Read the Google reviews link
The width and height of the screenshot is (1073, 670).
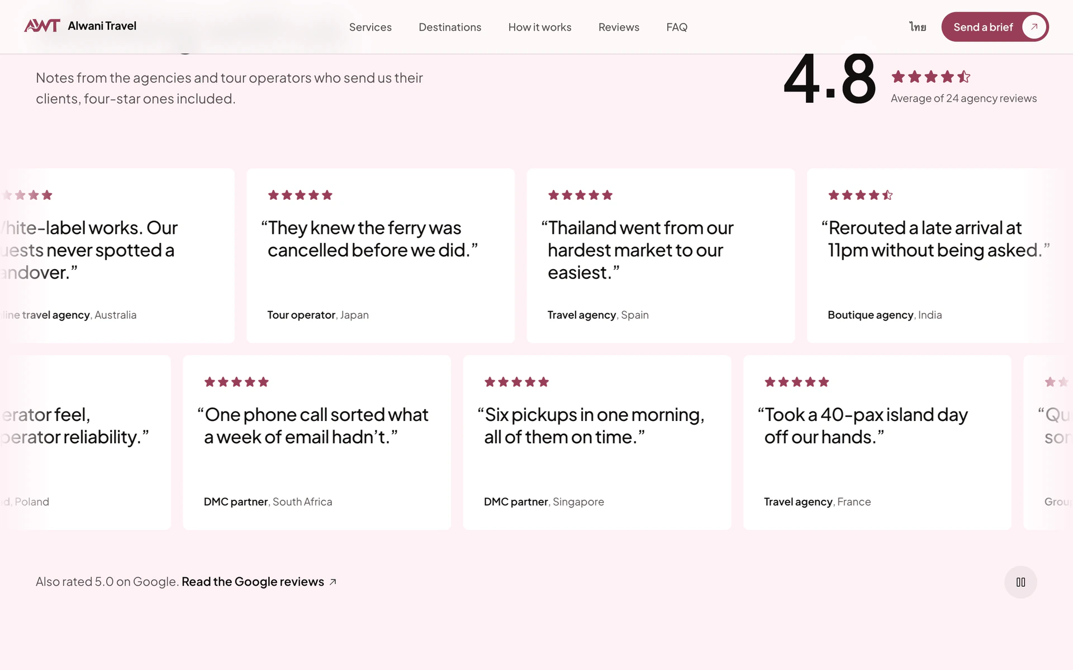259,582
